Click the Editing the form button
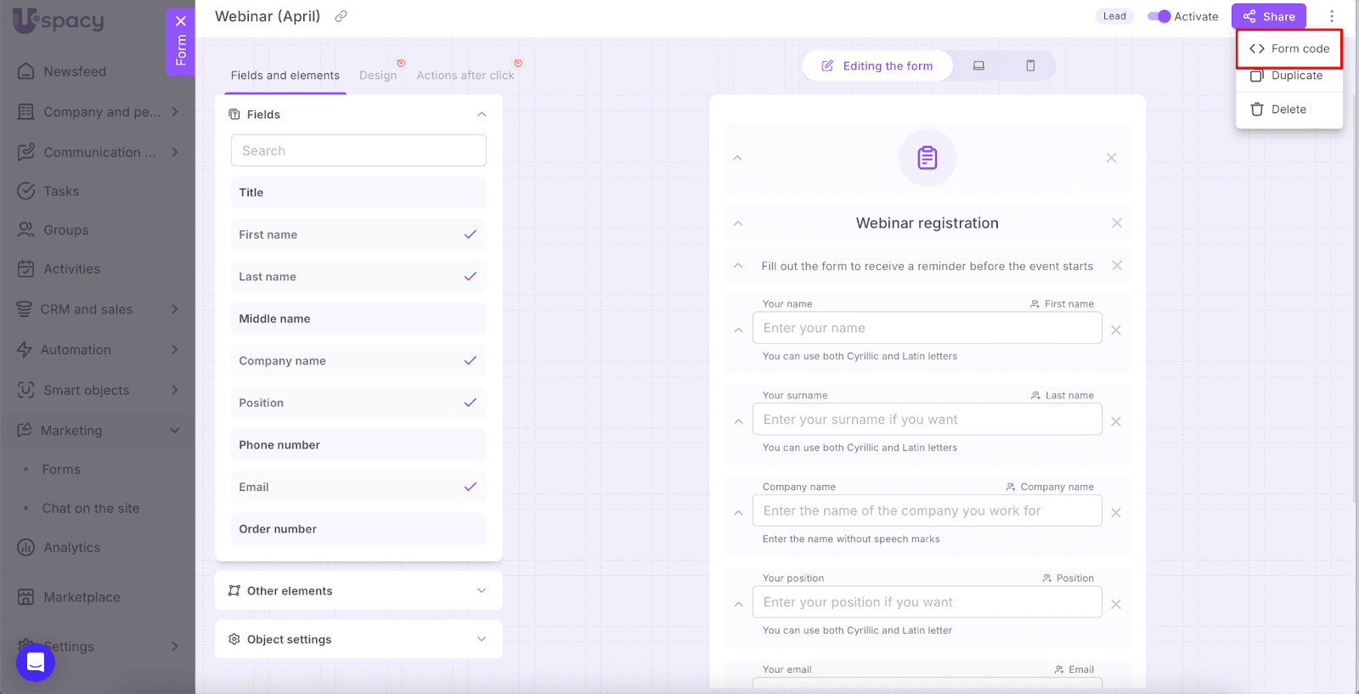Viewport: 1359px width, 694px height. 877,65
